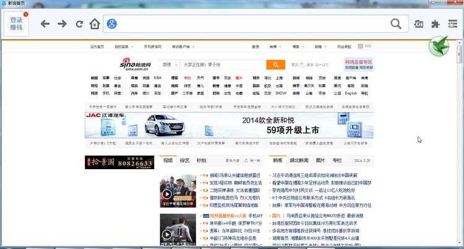
Task: Click the browser Forward arrow
Action: (x=62, y=24)
